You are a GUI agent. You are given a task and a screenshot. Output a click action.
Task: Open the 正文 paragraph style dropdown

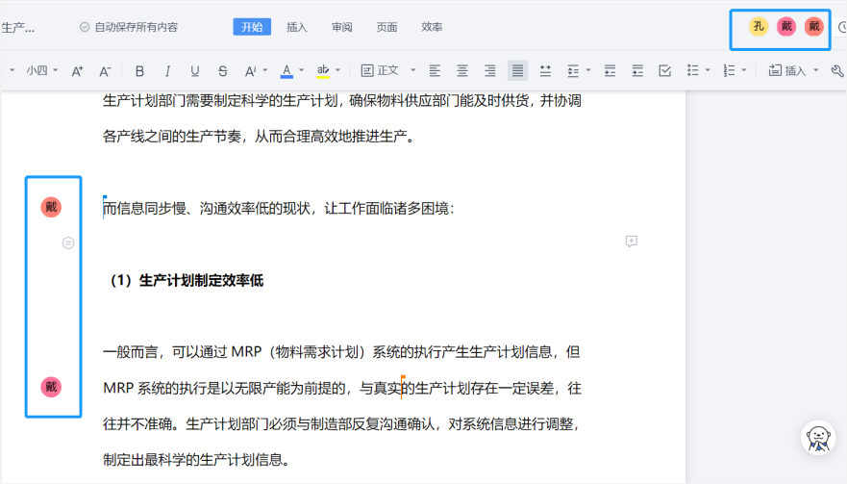(388, 71)
